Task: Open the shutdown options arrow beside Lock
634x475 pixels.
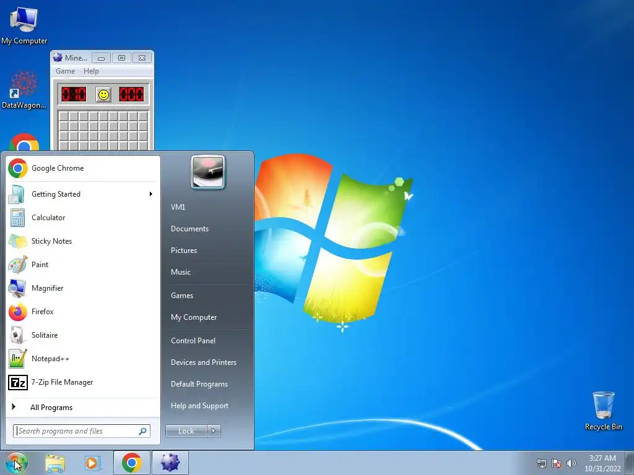Action: [214, 431]
